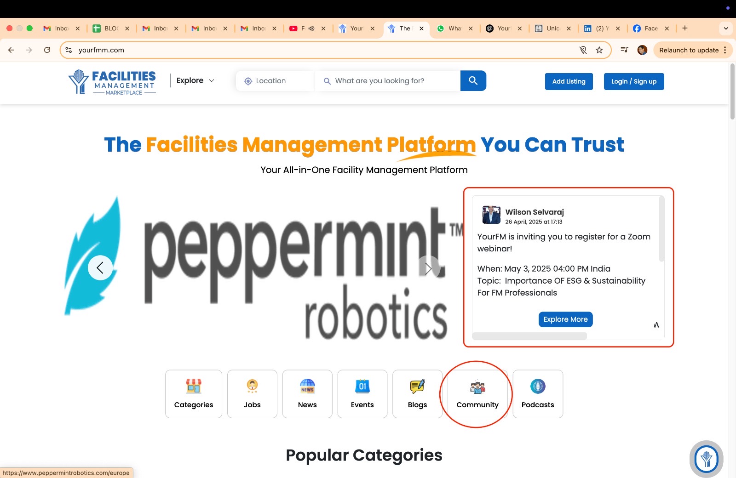Mute the YouTube tab audio icon
The width and height of the screenshot is (736, 478).
pyautogui.click(x=311, y=28)
